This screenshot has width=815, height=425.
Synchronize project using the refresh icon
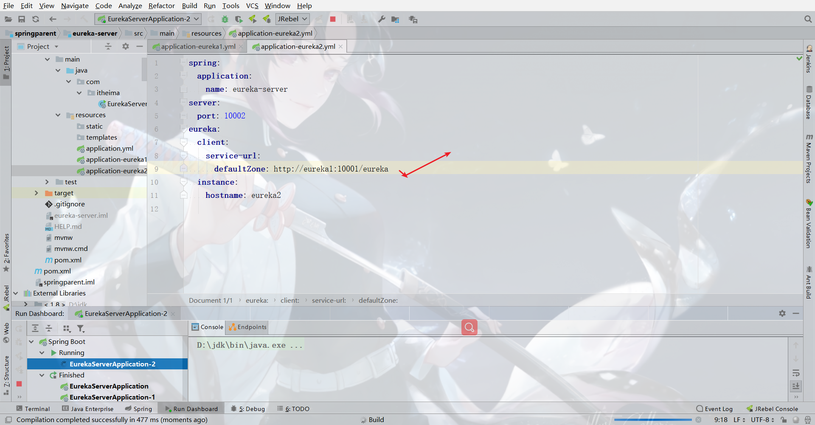click(36, 19)
